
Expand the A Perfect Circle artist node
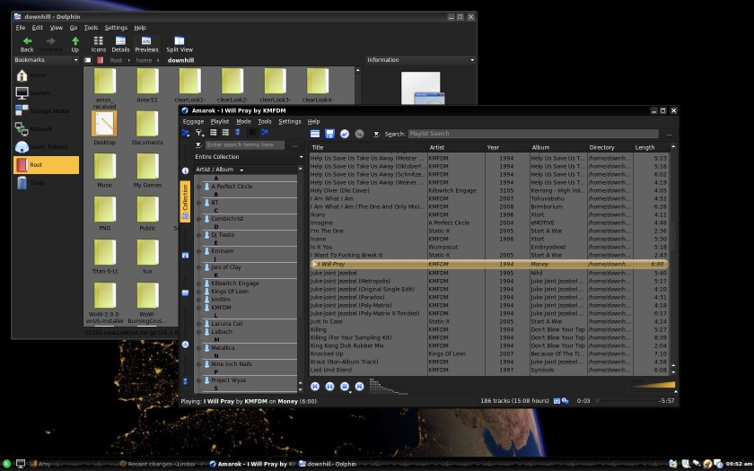point(198,187)
